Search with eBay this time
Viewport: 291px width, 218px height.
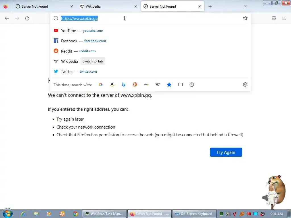click(x=146, y=85)
